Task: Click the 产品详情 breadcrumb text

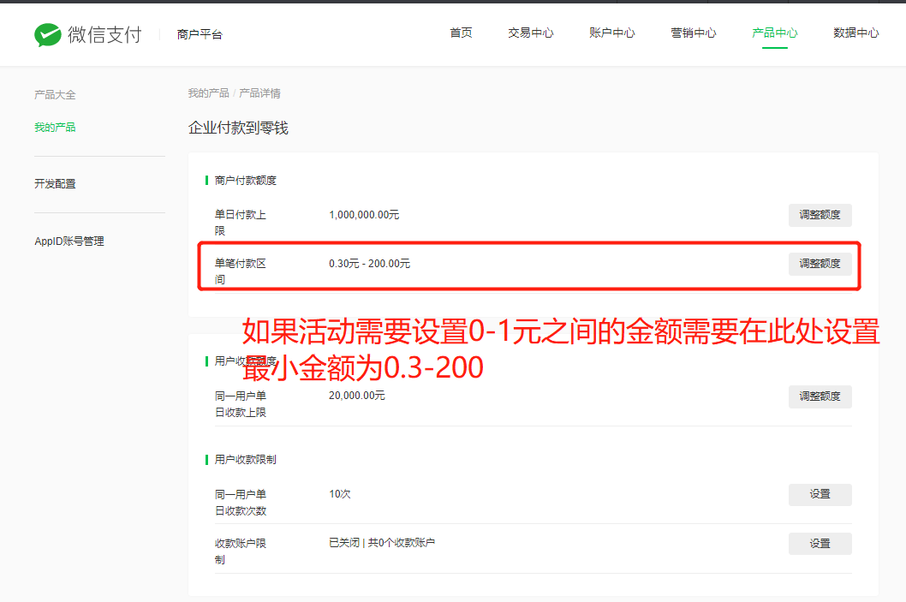Action: (260, 93)
